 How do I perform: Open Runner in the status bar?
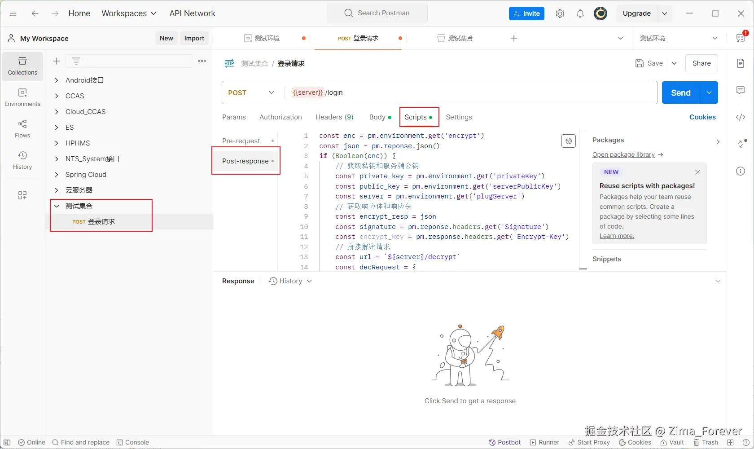[544, 442]
